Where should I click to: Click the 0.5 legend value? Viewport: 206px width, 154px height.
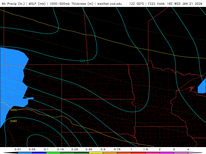coord(103,149)
